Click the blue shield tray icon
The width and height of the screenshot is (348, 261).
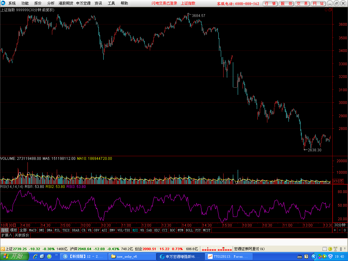coord(330,257)
